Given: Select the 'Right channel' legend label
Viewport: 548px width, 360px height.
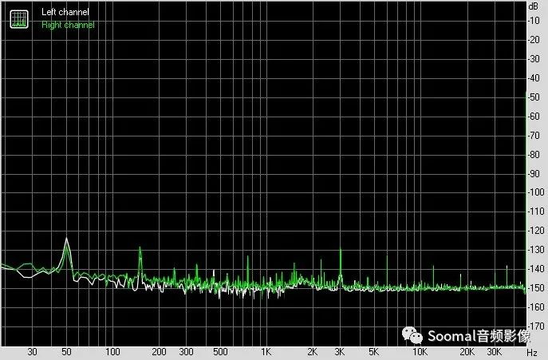Looking at the screenshot, I should point(68,25).
